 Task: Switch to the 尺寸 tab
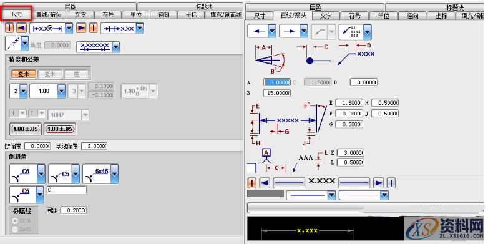pos(17,14)
